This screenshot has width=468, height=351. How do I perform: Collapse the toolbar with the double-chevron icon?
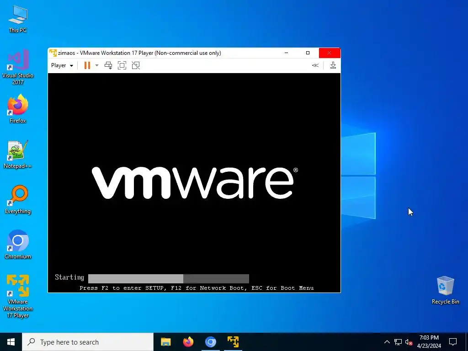315,65
